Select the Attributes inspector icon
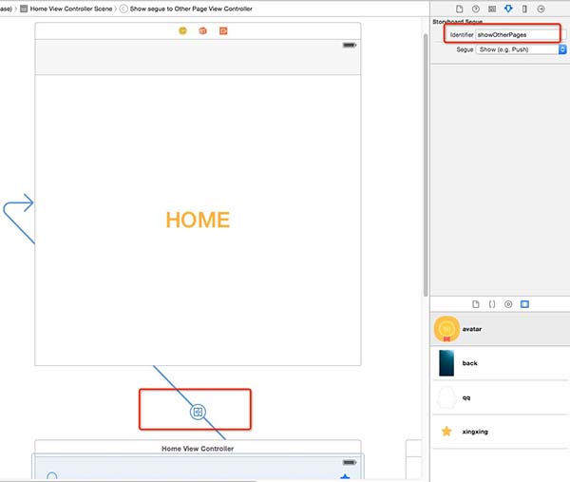The image size is (570, 482). coord(508,9)
